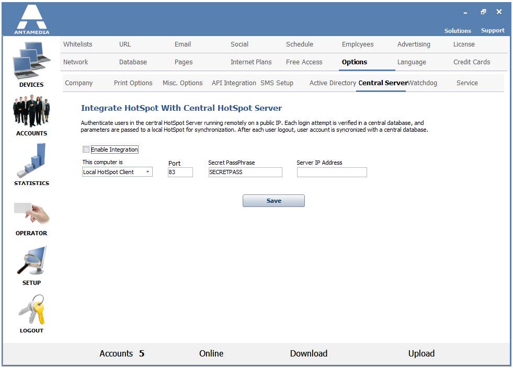Open the Statistics bar chart icon
This screenshot has width=513, height=368.
point(31,160)
